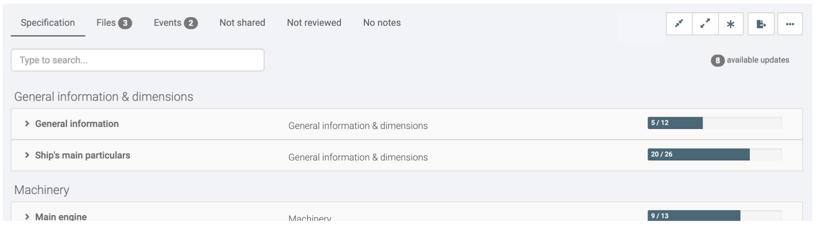816x227 pixels.
Task: Open the Files tab
Action: 106,23
